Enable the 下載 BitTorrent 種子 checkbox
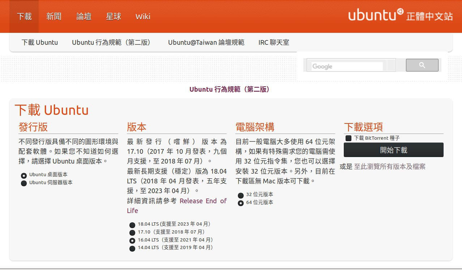The width and height of the screenshot is (462, 270). pyautogui.click(x=348, y=138)
